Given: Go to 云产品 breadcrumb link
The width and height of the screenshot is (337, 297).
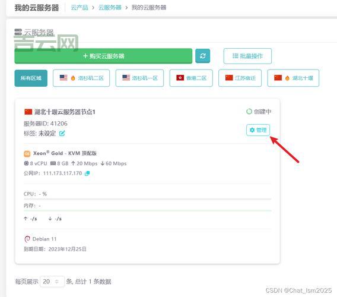Looking at the screenshot, I should pos(80,8).
